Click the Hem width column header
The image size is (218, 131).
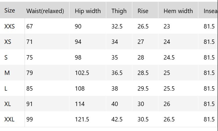[178, 11]
